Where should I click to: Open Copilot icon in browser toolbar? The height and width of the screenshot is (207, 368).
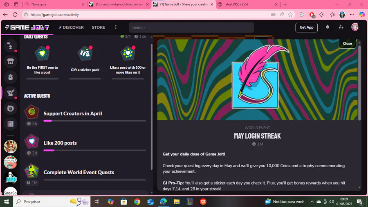362,15
